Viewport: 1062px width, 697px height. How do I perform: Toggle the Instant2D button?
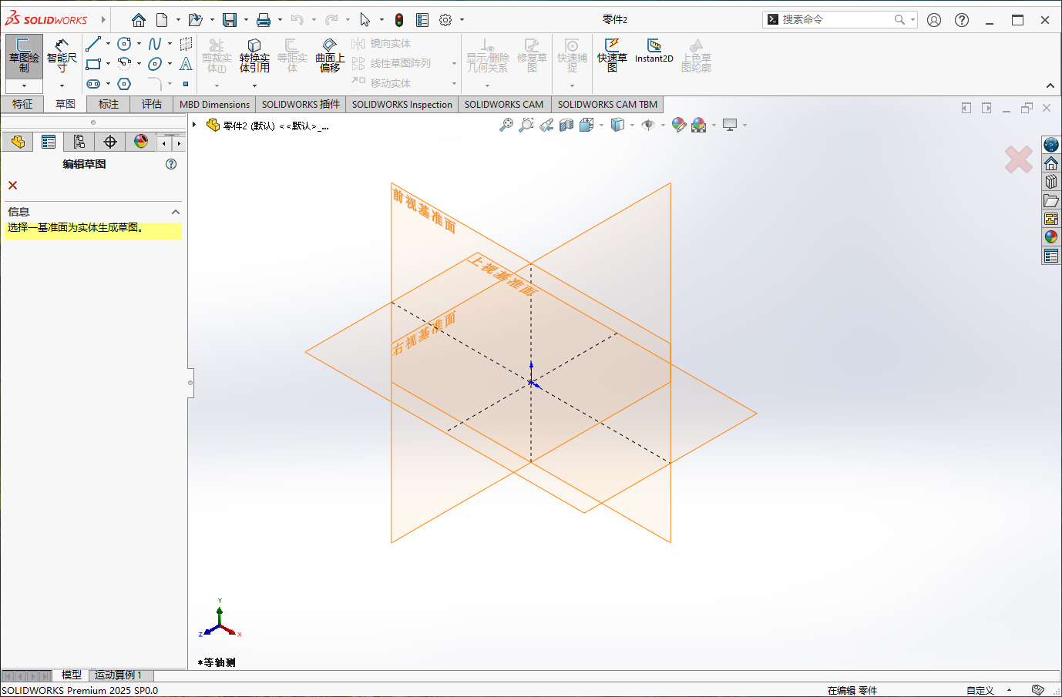(x=654, y=51)
